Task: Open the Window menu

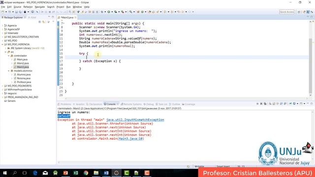Action: tap(77, 7)
